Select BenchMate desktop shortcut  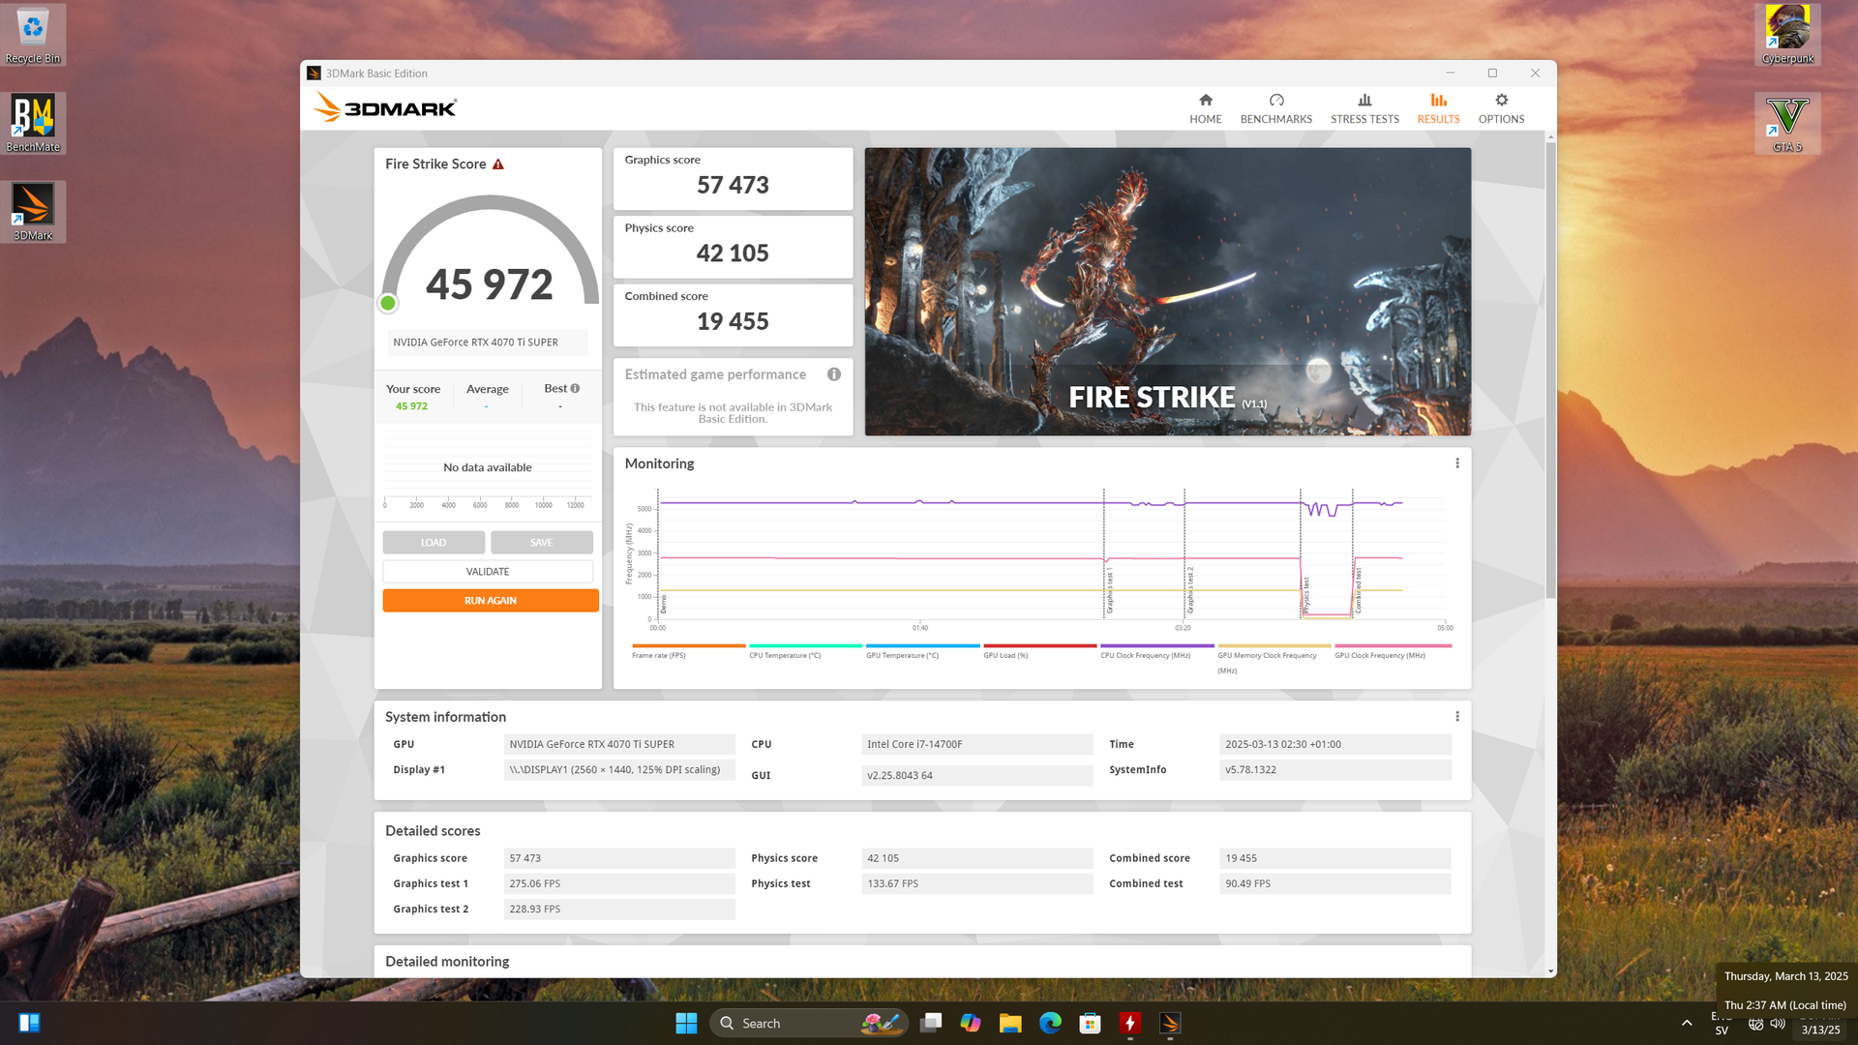(x=33, y=123)
